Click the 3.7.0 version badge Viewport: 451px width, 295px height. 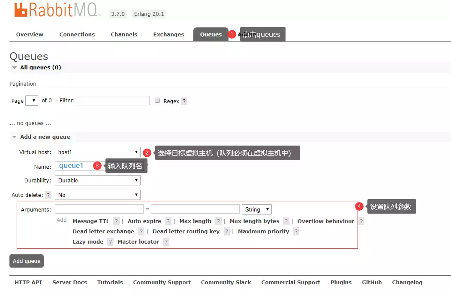coord(118,14)
